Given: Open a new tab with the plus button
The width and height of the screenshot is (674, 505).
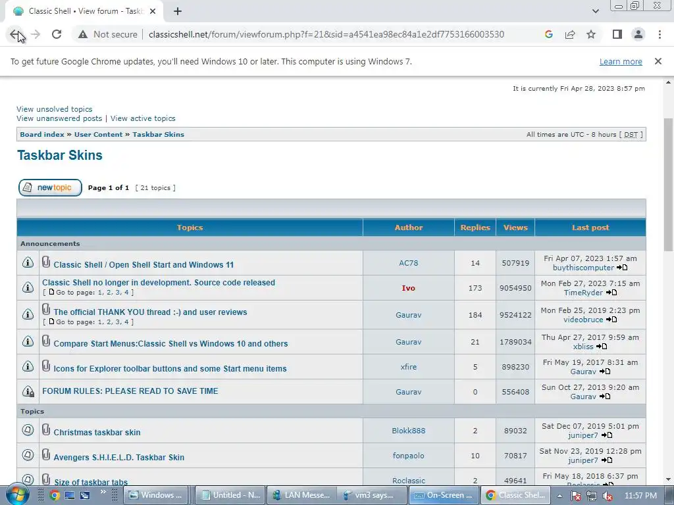Looking at the screenshot, I should 178,11.
